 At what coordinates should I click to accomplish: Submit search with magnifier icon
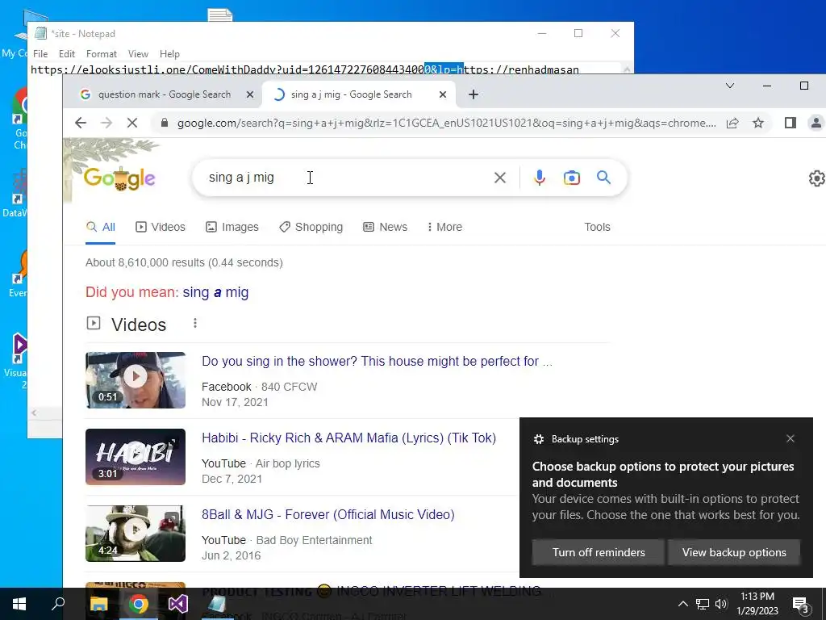click(603, 178)
